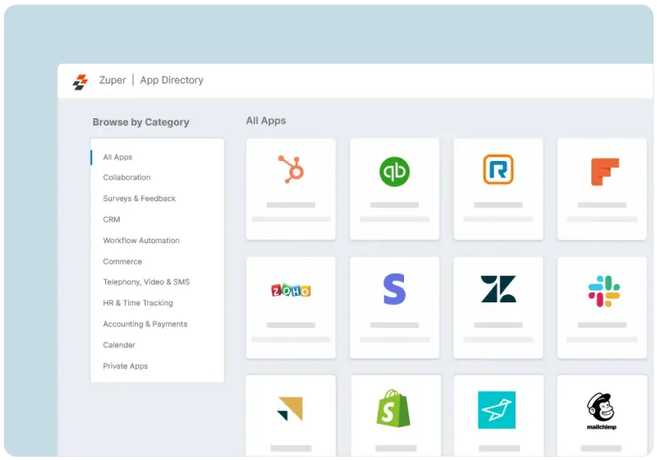This screenshot has height=460, width=657.
Task: Click the Zuper logo in header
Action: point(80,81)
